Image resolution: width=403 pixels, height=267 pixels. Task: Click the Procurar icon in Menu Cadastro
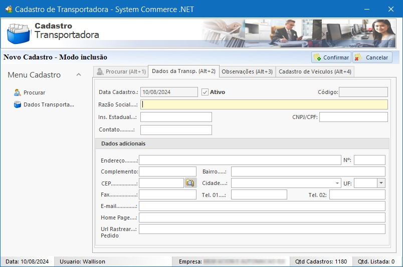18,92
